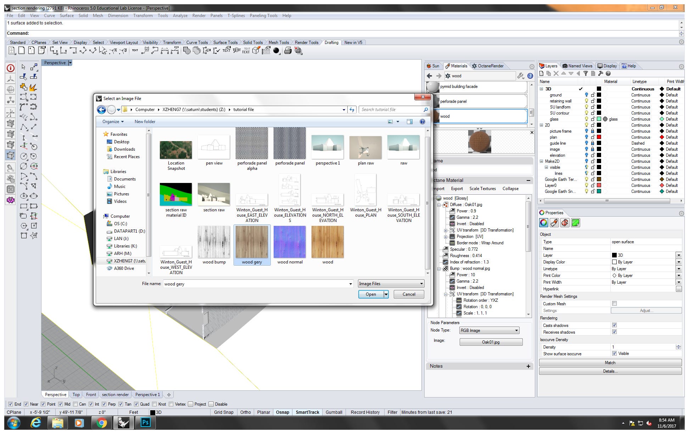Uncheck Casts shadows in Properties panel
Viewport: 689px width, 434px height.
pos(614,325)
